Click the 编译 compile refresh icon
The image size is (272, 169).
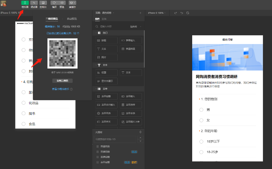tap(54, 3)
